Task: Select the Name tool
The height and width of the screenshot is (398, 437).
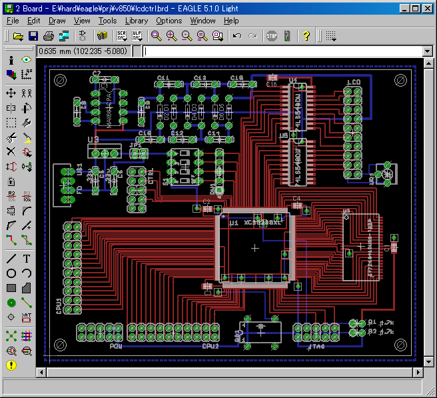Action: [x=11, y=197]
